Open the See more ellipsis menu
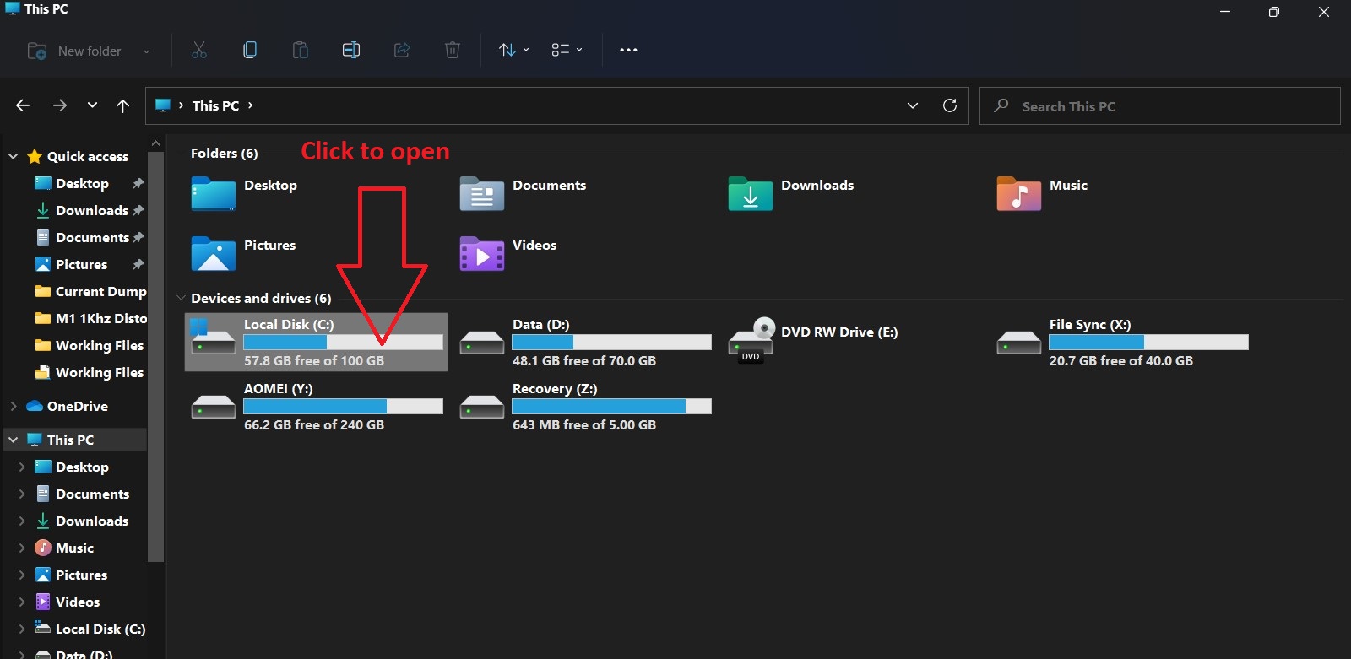1351x659 pixels. [x=628, y=51]
